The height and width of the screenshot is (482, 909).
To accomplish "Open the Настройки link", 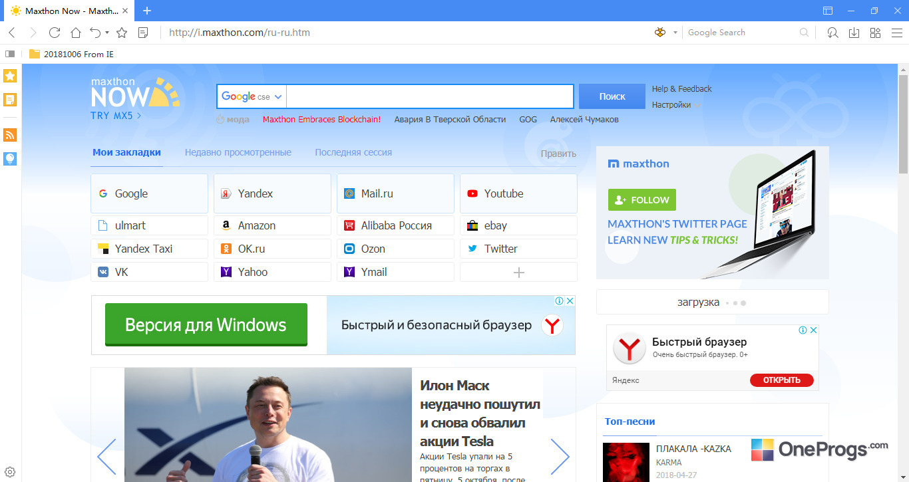I will click(671, 105).
